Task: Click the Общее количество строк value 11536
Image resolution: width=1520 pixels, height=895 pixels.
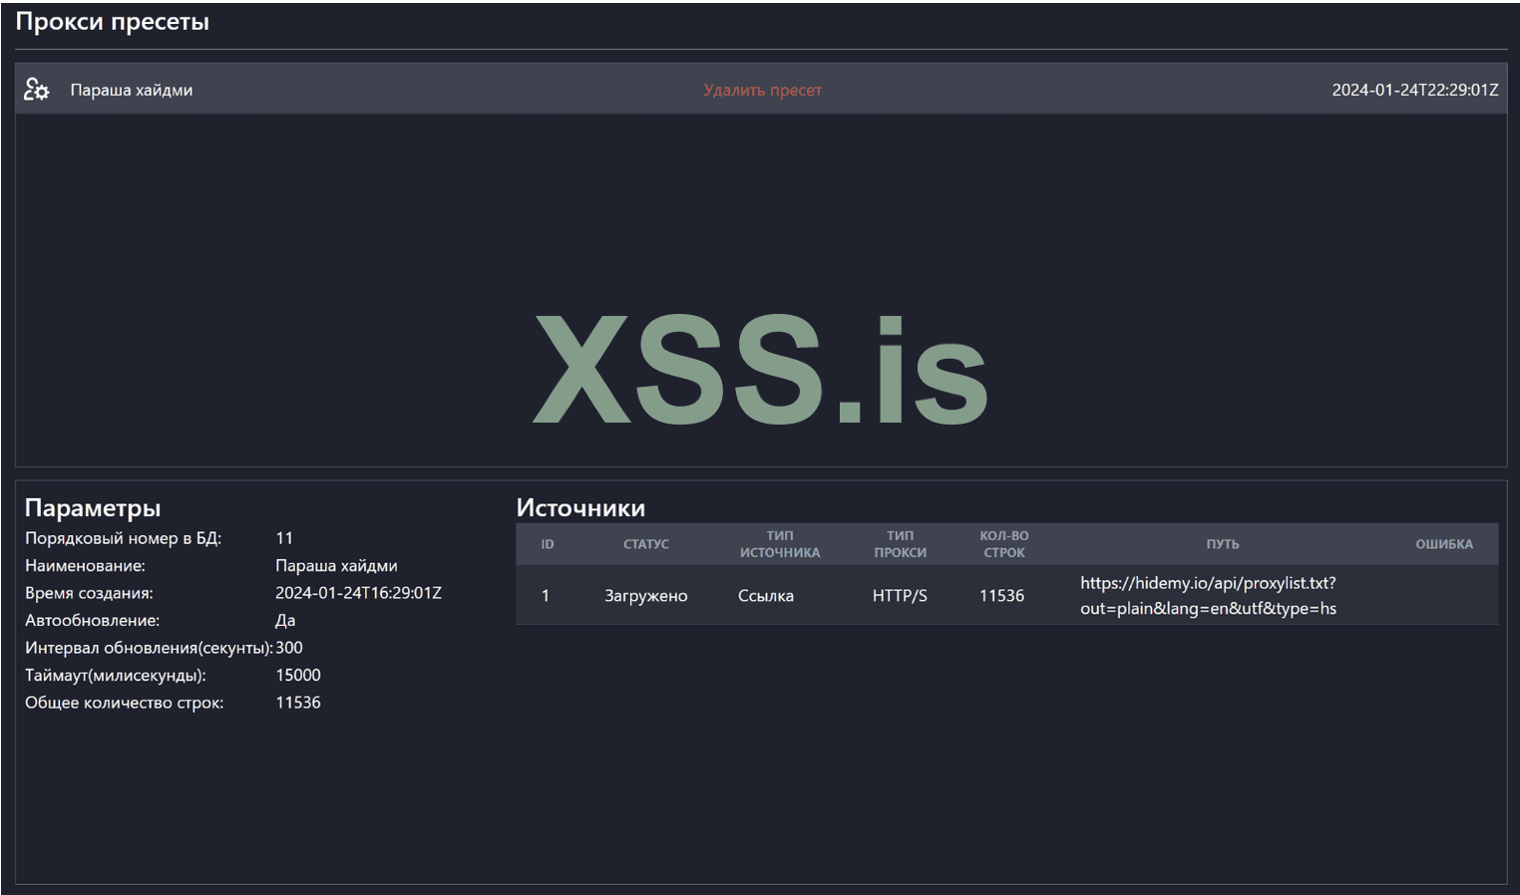Action: point(298,703)
